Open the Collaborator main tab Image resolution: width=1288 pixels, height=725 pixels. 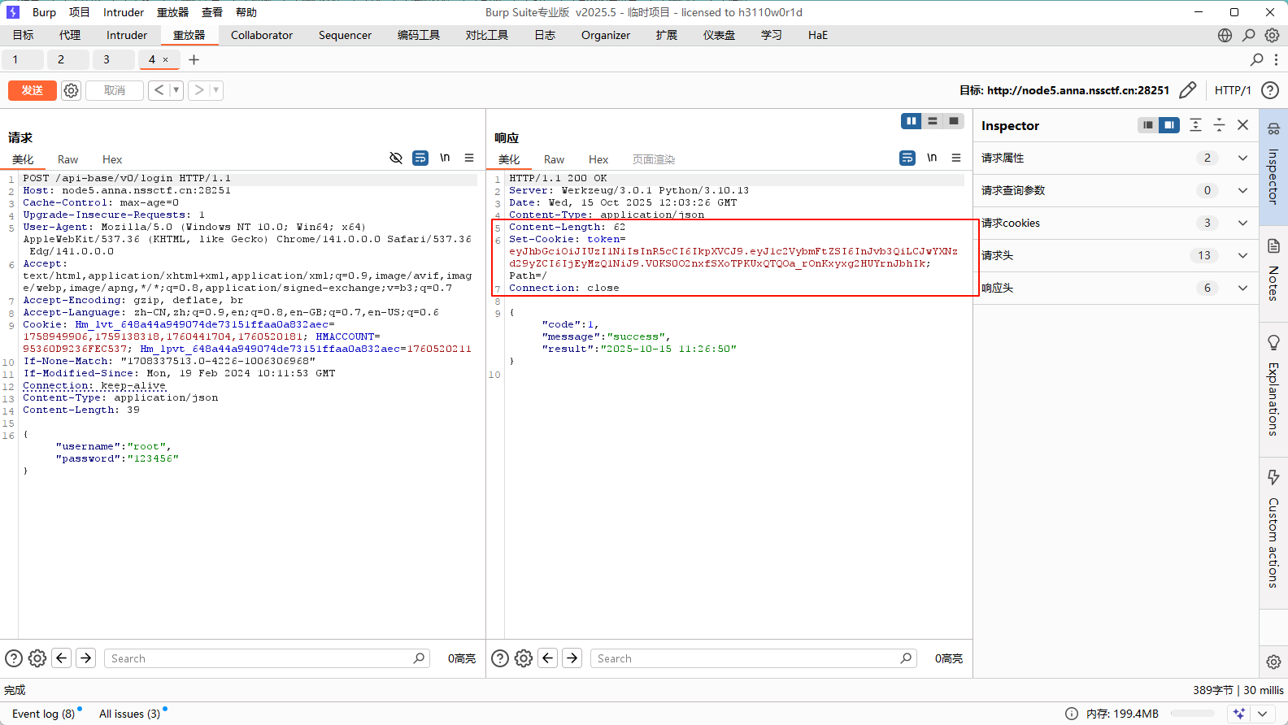point(262,35)
